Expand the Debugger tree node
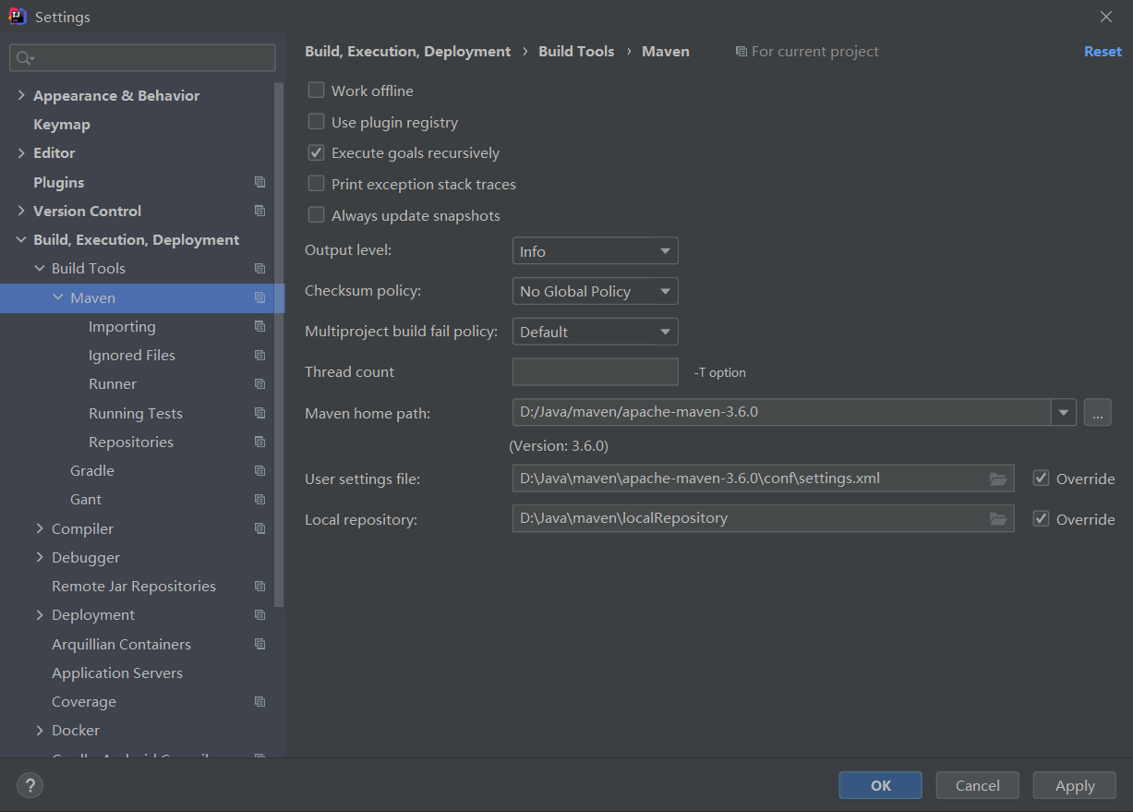 coord(40,557)
